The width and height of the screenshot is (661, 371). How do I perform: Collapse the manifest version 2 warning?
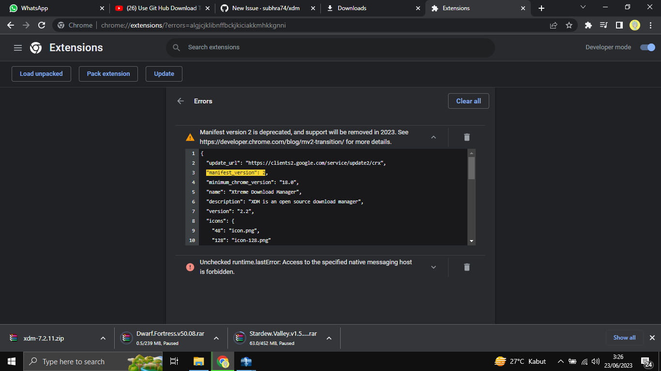(x=434, y=137)
